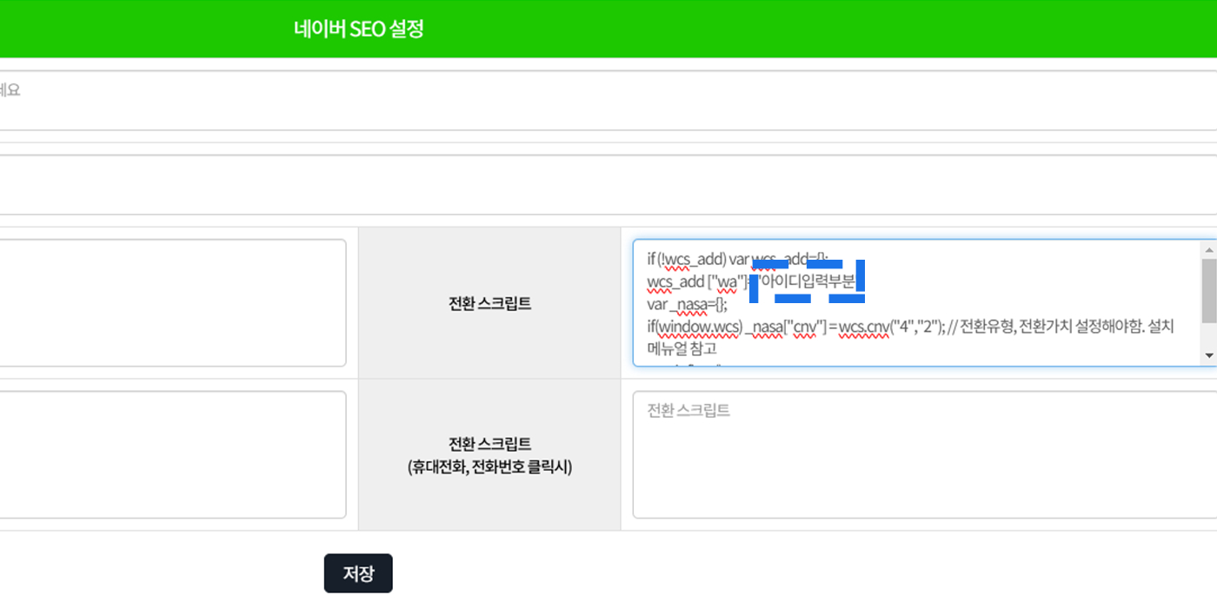Click the left textarea beside 전환 스크립트 label
This screenshot has width=1217, height=608.
172,302
